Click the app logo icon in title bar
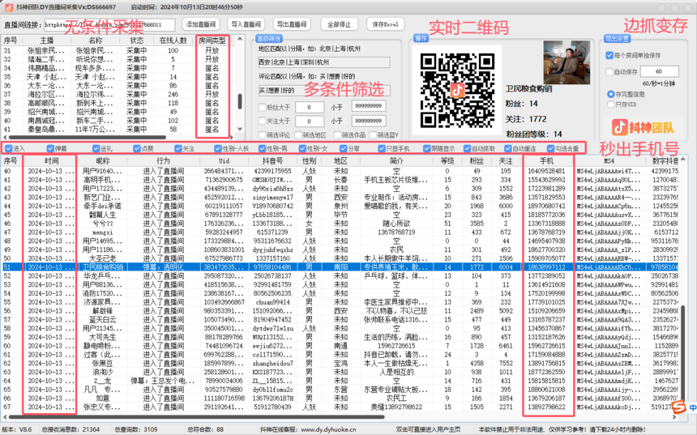The height and width of the screenshot is (435, 697). [x=8, y=7]
